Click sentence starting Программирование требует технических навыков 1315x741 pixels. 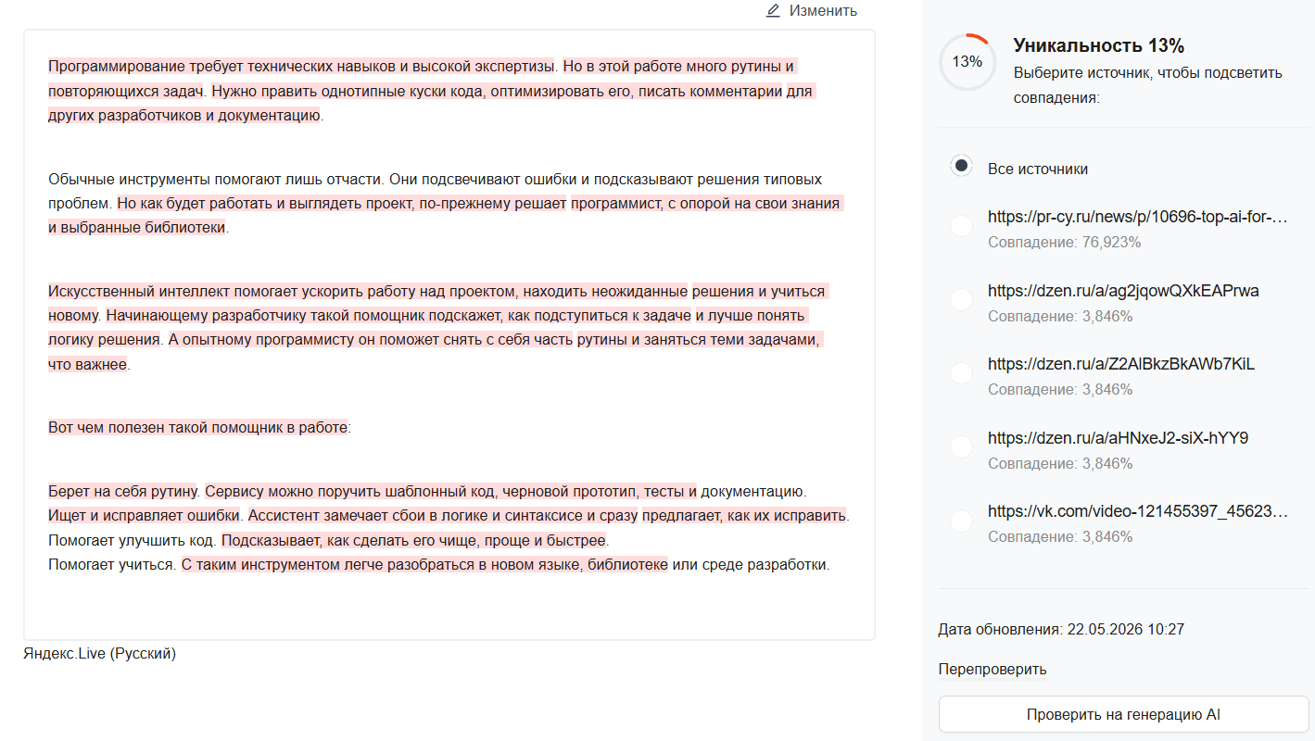coord(302,67)
